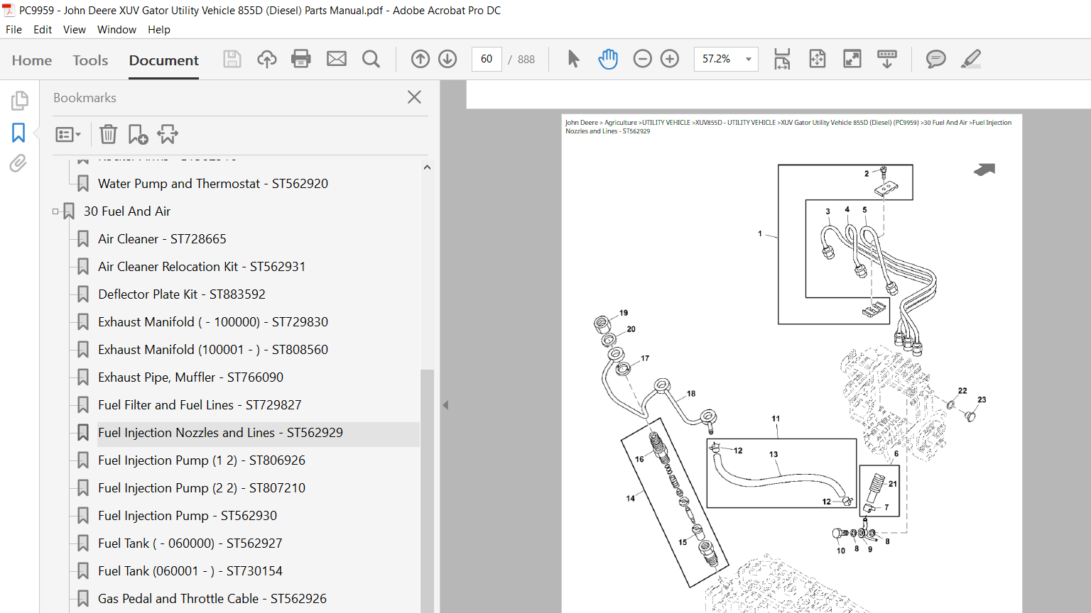Open Fuel Injection Pump (2 2) bookmark
1091x613 pixels.
click(x=202, y=488)
